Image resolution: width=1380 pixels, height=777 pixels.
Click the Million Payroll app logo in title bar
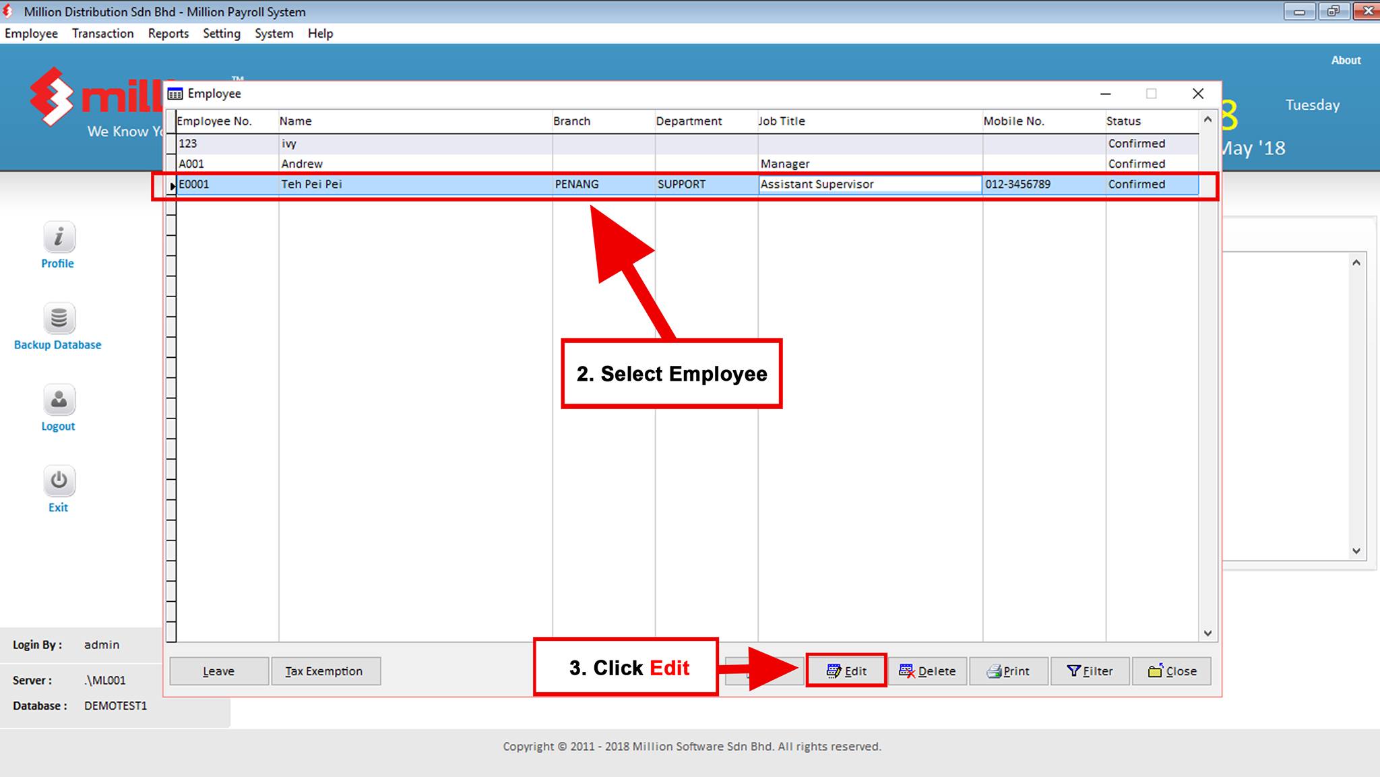[x=8, y=11]
